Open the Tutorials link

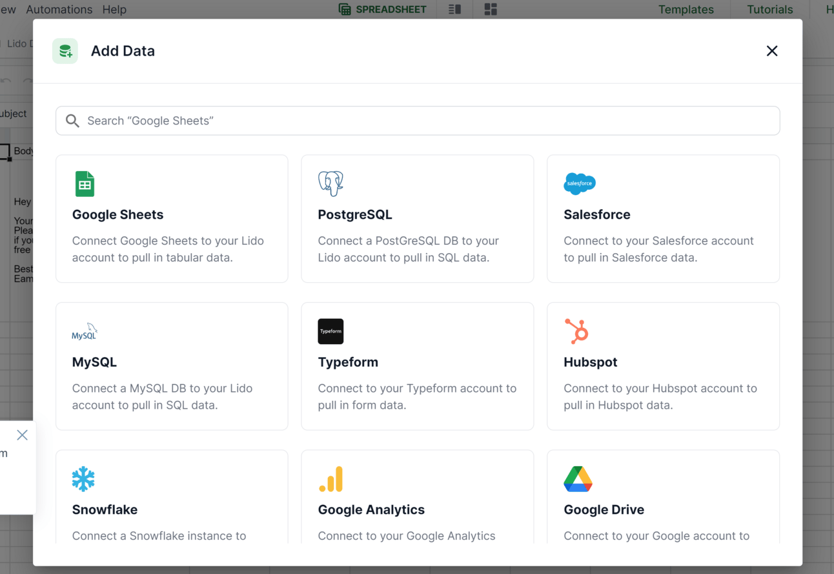pyautogui.click(x=769, y=10)
